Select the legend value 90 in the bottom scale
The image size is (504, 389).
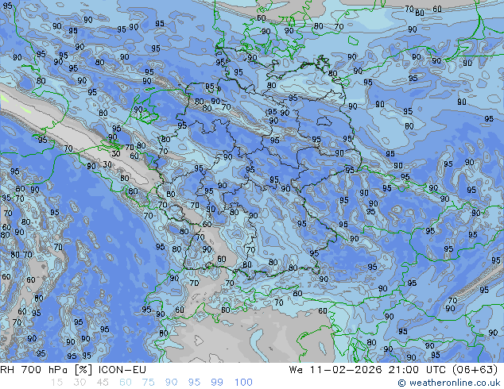tap(171, 383)
